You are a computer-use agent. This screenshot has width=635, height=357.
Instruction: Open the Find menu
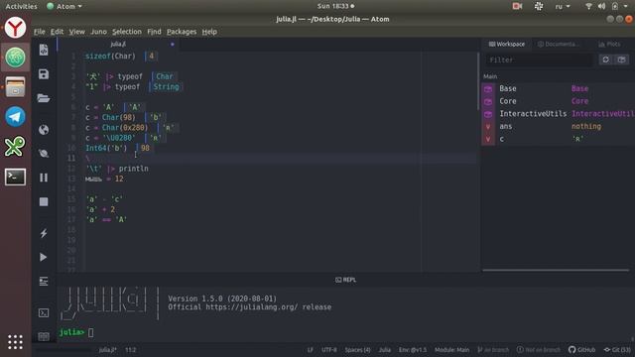point(154,32)
